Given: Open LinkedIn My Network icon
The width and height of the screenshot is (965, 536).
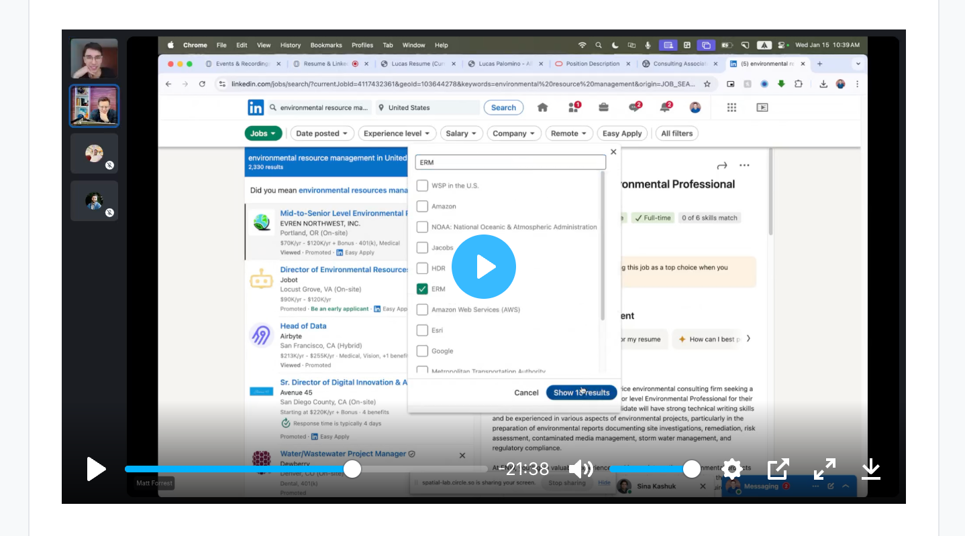Looking at the screenshot, I should [x=574, y=107].
